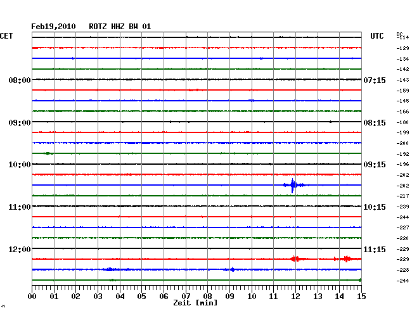Select the 09:00 CET time label
The width and height of the screenshot is (412, 313).
pos(20,123)
